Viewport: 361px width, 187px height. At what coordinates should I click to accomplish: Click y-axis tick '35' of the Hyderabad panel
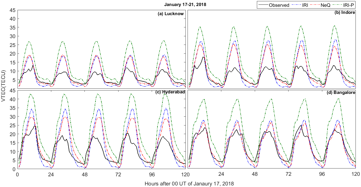point(13,108)
